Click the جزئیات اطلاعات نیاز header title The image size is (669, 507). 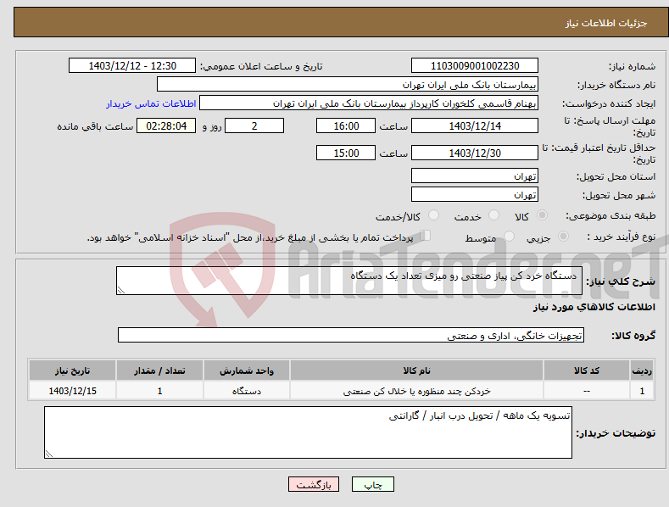pyautogui.click(x=606, y=23)
